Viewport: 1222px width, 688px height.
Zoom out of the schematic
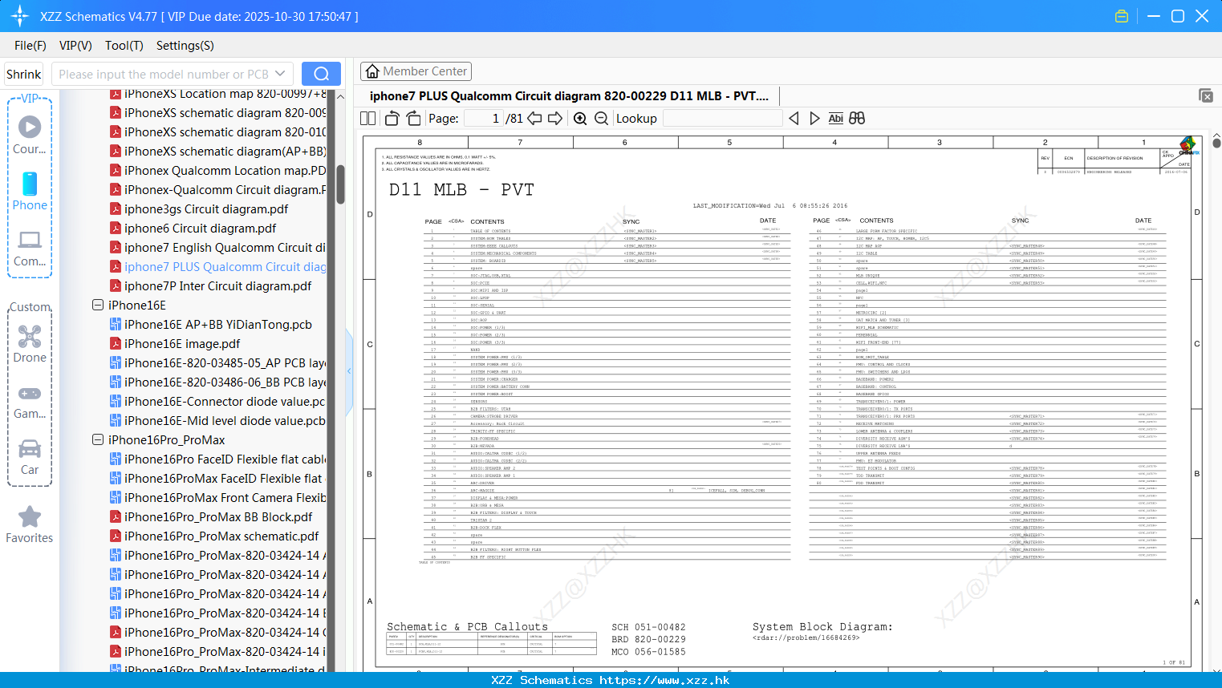[601, 119]
